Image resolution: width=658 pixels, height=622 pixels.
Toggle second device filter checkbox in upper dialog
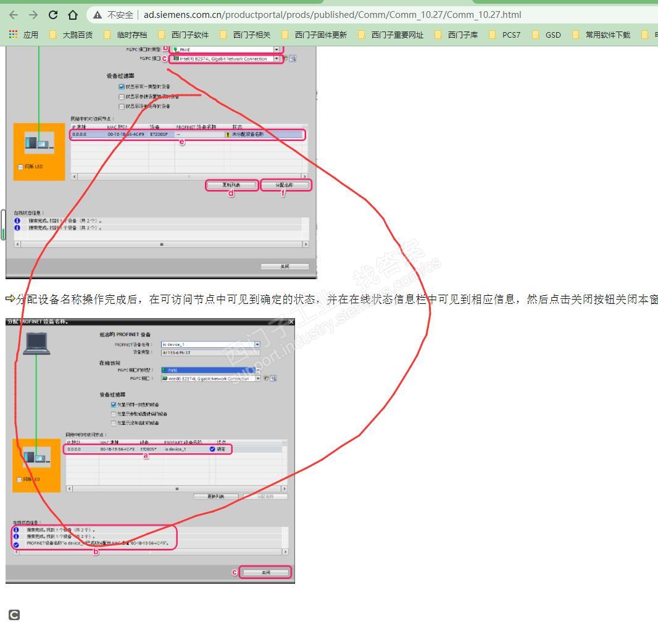[121, 96]
